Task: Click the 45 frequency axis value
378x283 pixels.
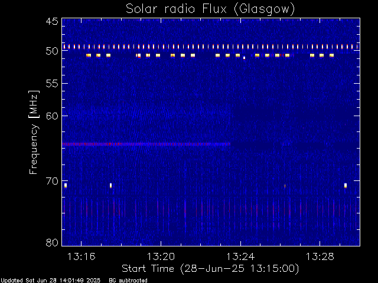Action: point(52,21)
